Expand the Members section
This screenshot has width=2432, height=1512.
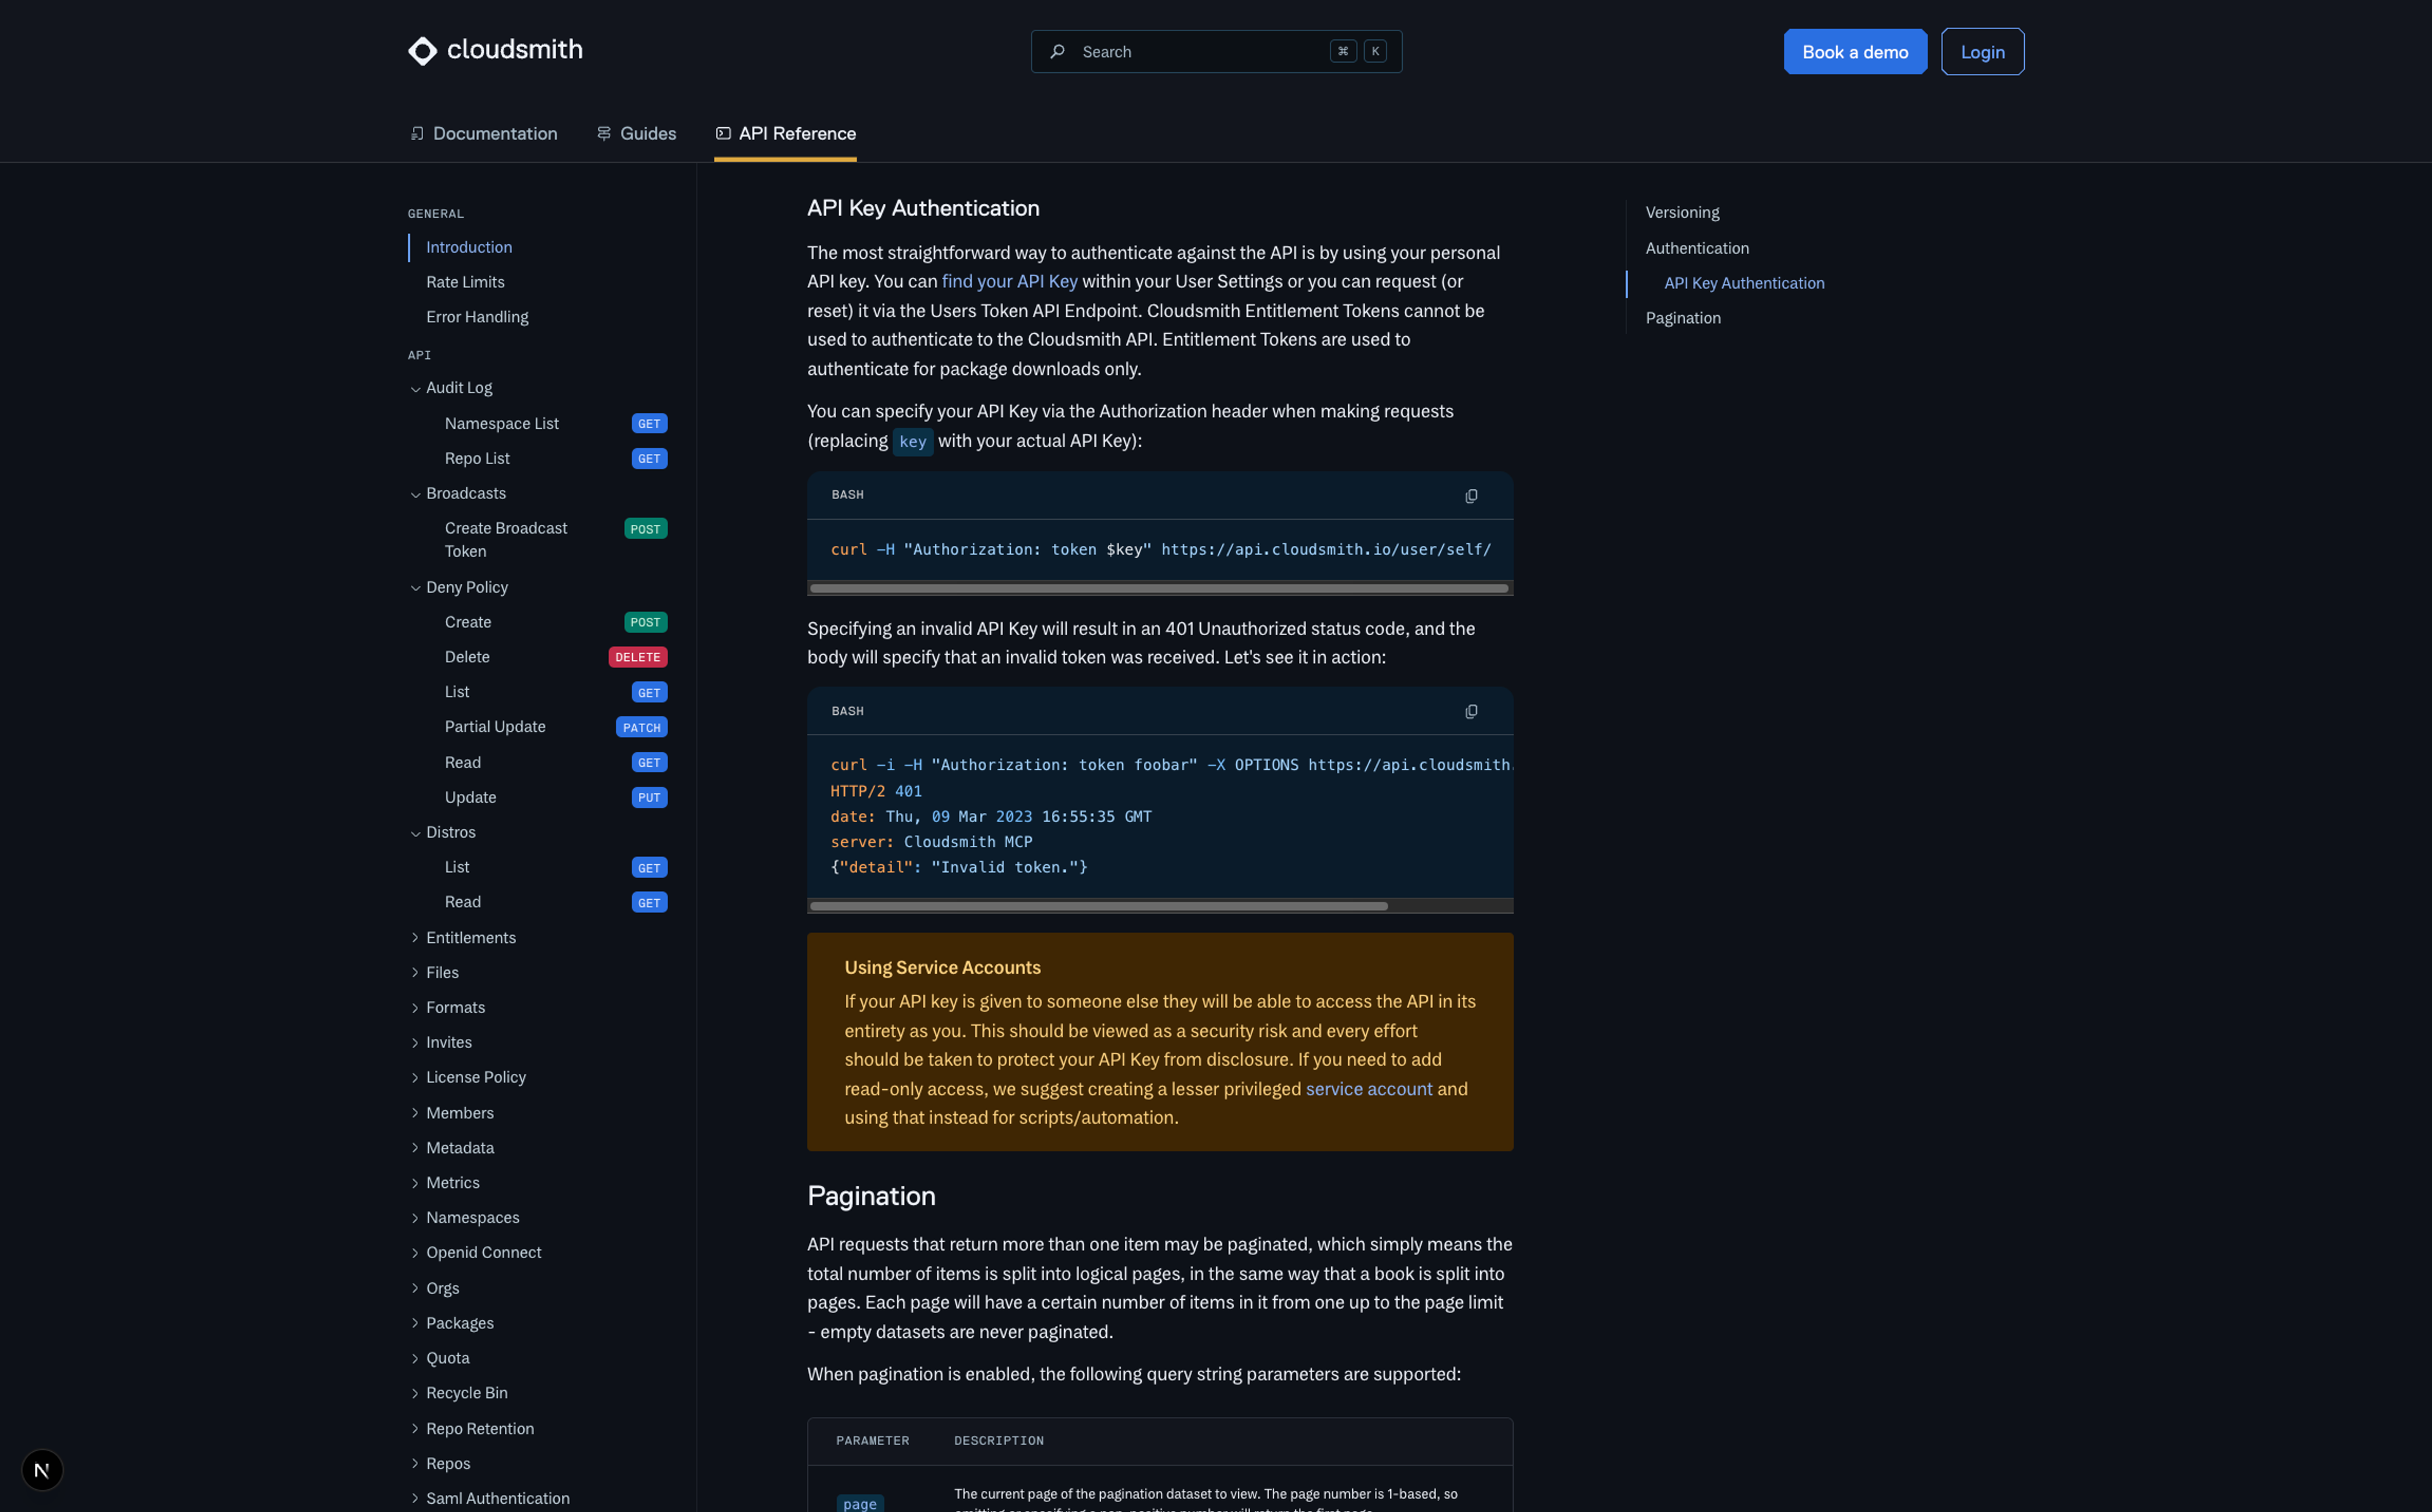pos(451,1113)
